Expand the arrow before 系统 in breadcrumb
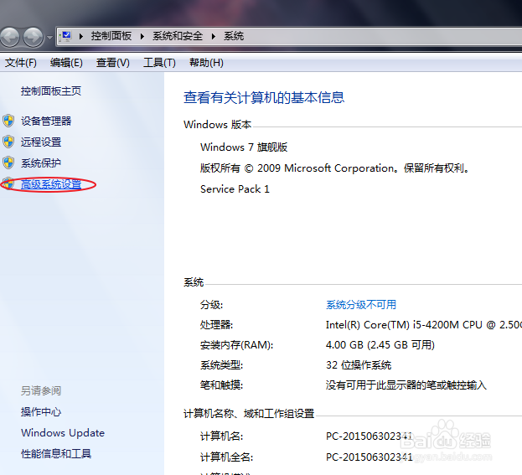 214,36
